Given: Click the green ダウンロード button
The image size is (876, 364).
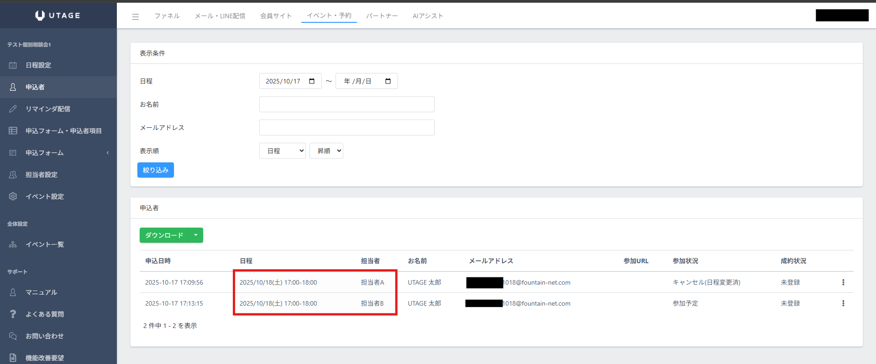Looking at the screenshot, I should pyautogui.click(x=164, y=235).
